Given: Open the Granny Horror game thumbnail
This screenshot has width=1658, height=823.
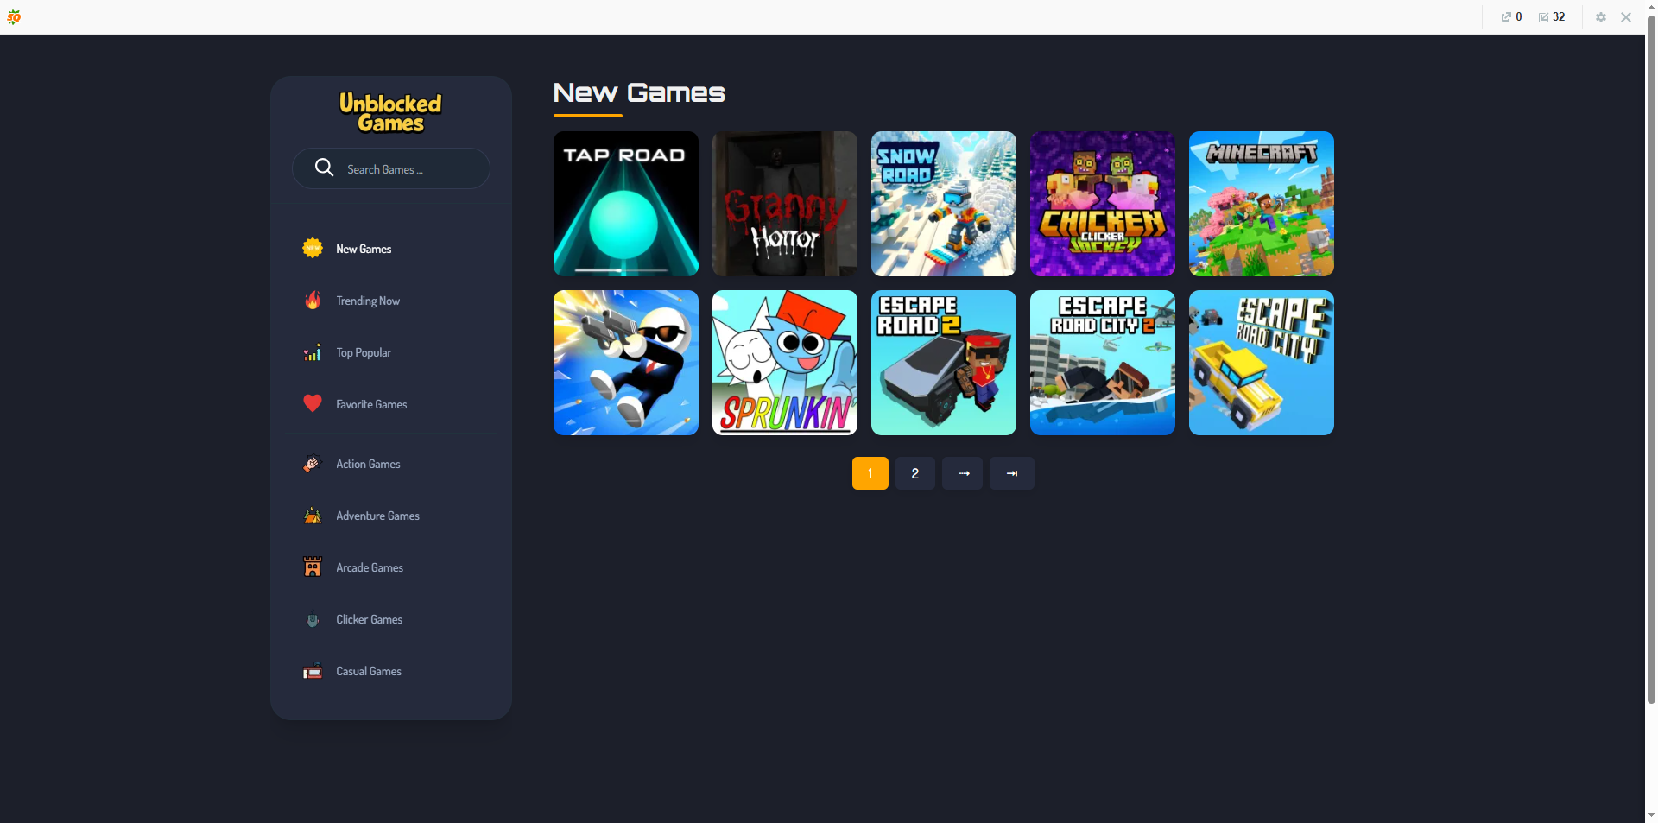Looking at the screenshot, I should [x=785, y=204].
